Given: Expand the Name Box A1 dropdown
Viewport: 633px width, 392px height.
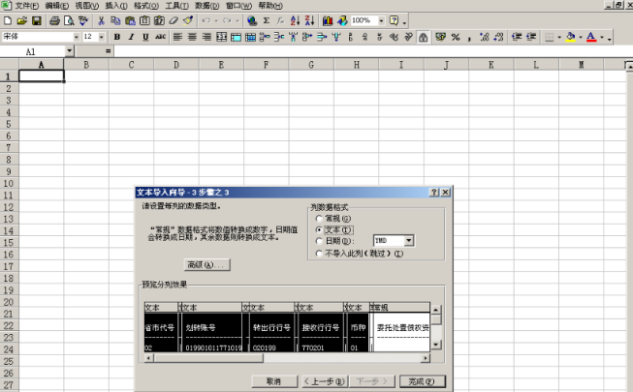Looking at the screenshot, I should (x=70, y=51).
